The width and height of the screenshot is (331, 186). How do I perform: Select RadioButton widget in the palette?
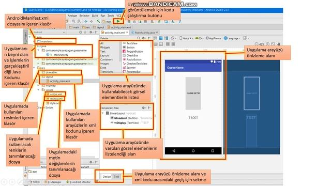pyautogui.click(x=132, y=59)
